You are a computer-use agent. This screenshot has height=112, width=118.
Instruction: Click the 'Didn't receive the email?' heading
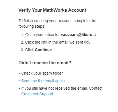click(45, 63)
